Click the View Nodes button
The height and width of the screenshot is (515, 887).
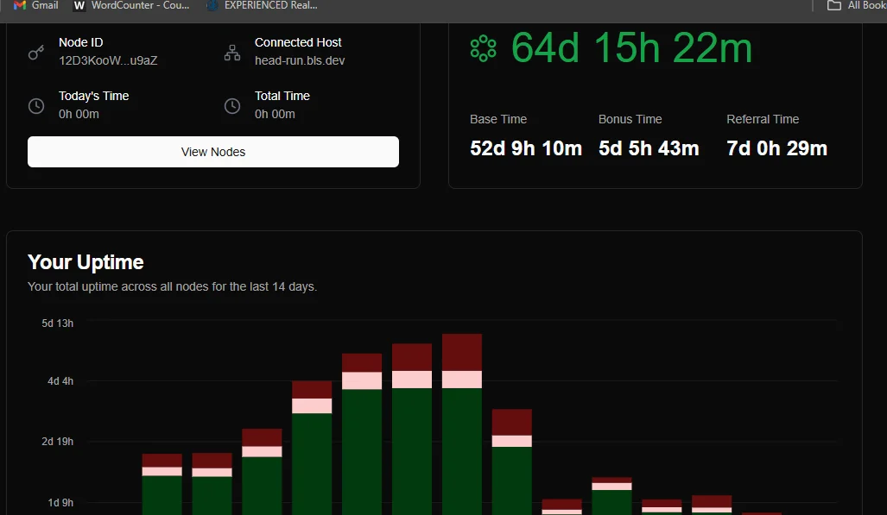[x=213, y=152]
